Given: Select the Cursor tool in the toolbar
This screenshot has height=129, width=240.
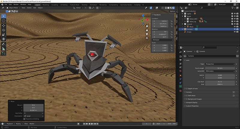Looking at the screenshot, I should pyautogui.click(x=4, y=21).
